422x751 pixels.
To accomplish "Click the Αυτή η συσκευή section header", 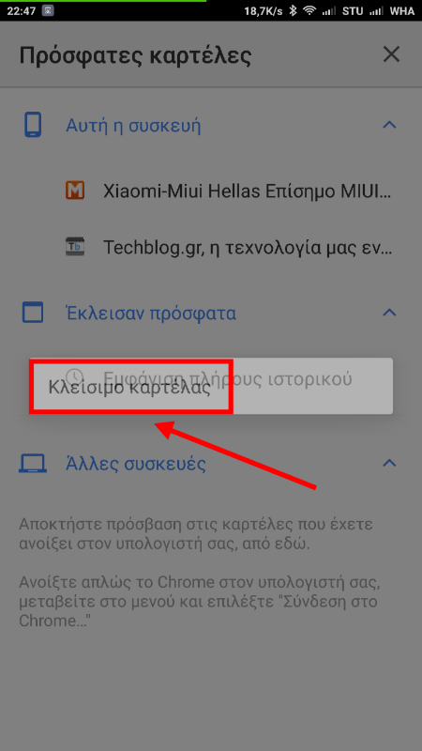I will point(133,126).
